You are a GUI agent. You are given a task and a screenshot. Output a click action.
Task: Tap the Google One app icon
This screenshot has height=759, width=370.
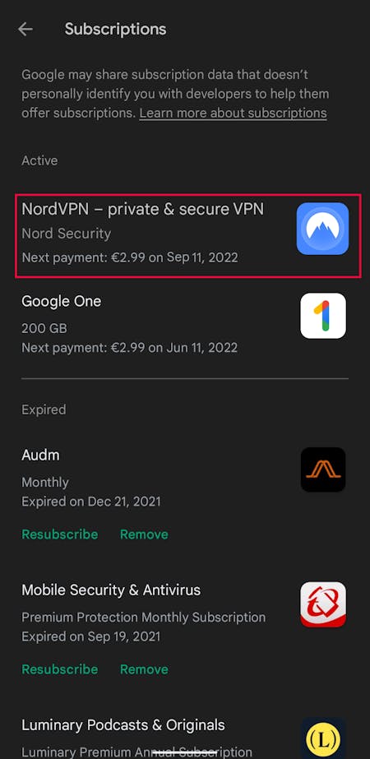pyautogui.click(x=323, y=316)
